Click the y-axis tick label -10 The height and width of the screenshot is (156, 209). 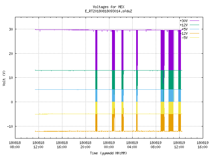pos(10,126)
